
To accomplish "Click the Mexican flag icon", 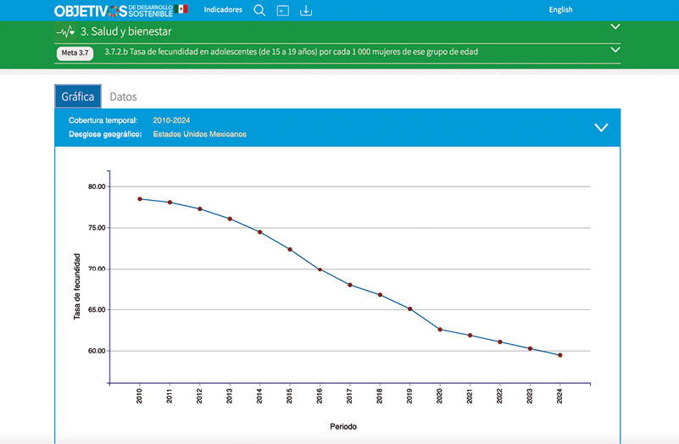I will 181,9.
